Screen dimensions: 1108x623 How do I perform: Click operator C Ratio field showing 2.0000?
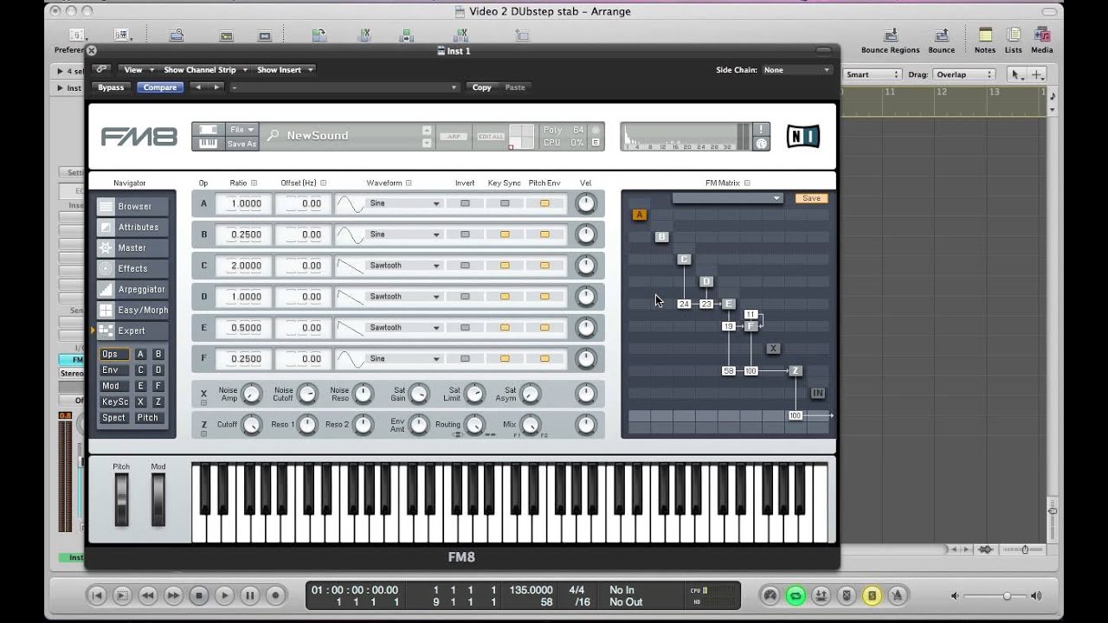click(242, 266)
